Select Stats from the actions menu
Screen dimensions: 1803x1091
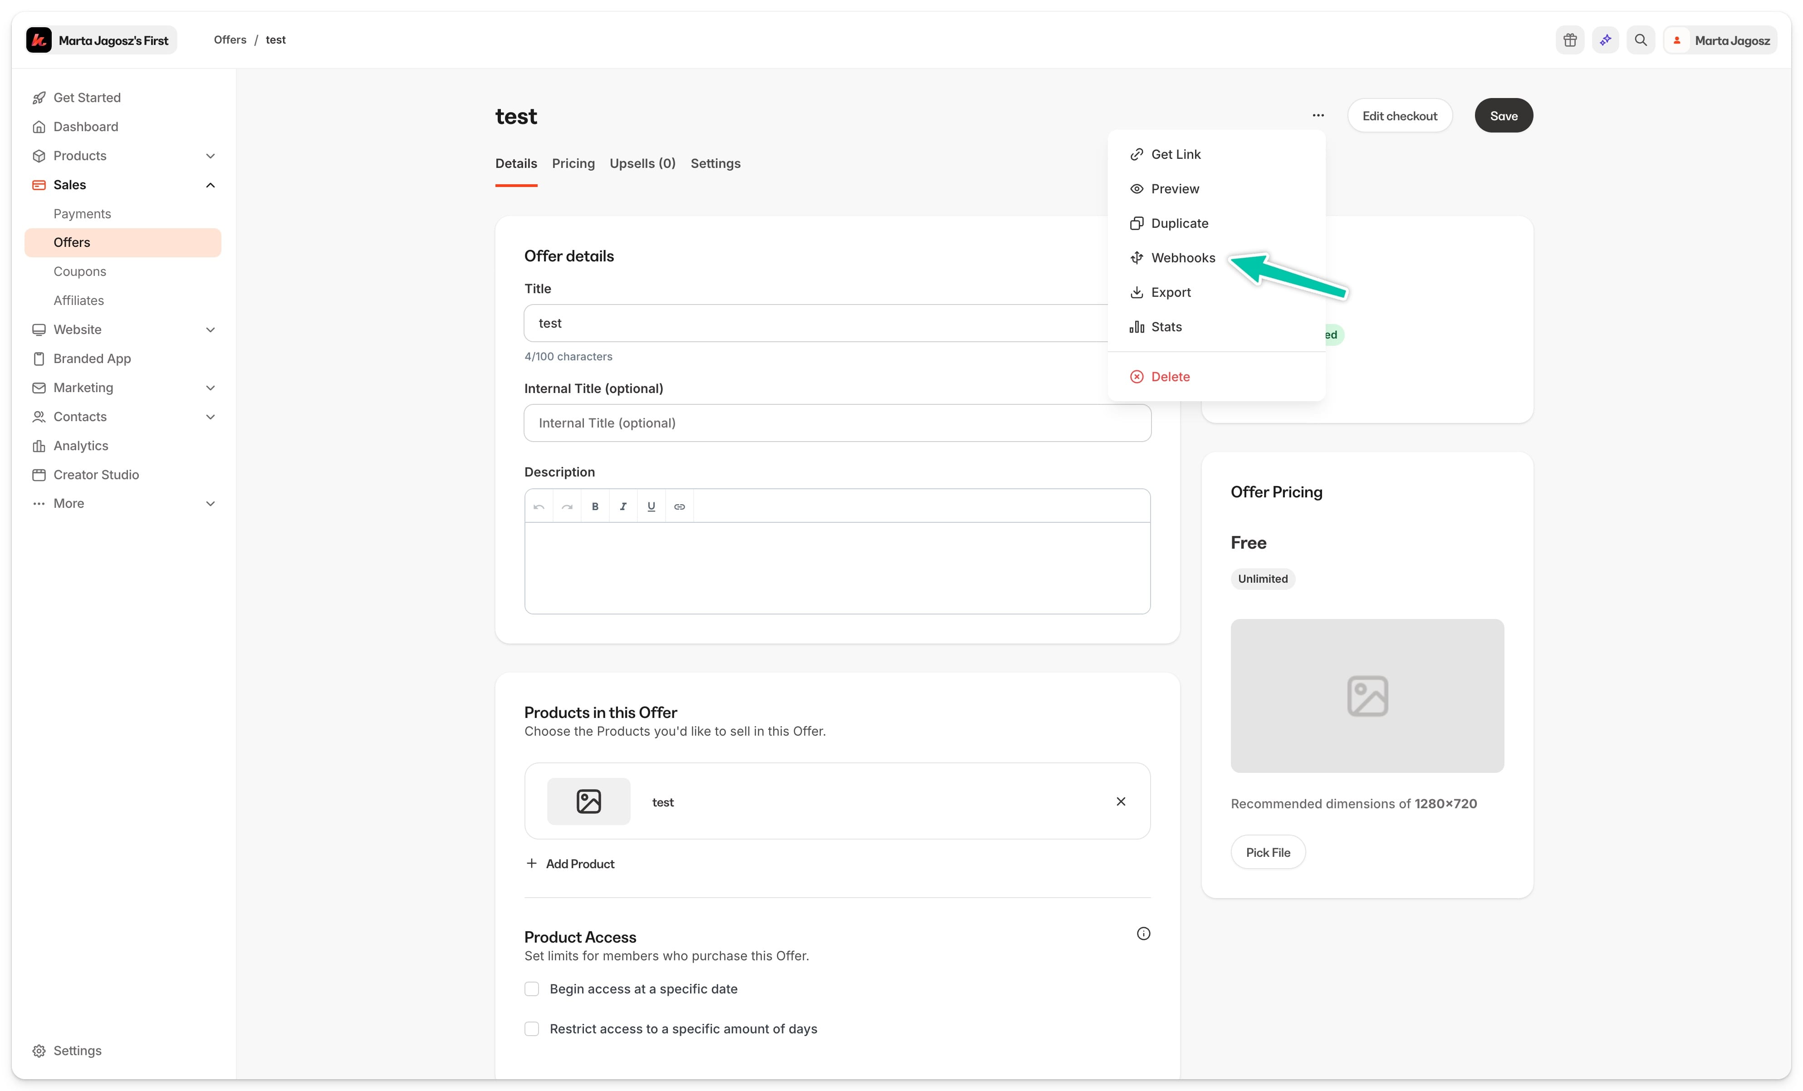point(1216,326)
